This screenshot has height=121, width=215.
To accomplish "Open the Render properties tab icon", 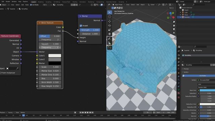I will pyautogui.click(x=179, y=55).
